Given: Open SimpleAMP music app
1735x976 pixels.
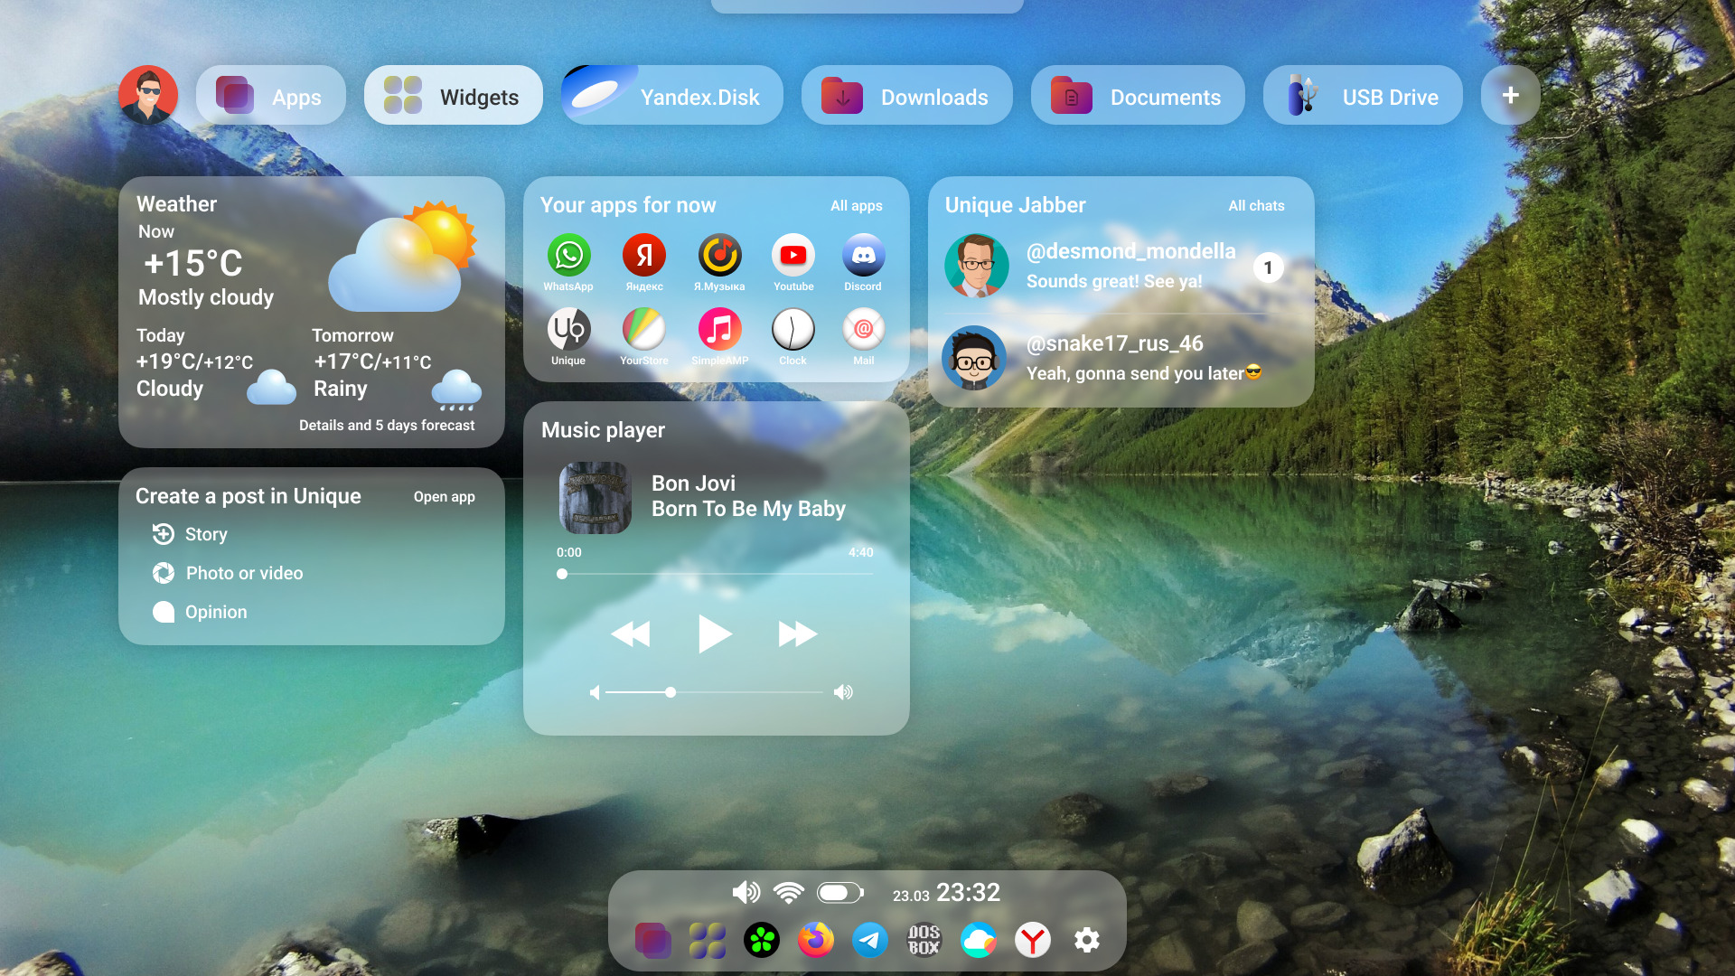Looking at the screenshot, I should (x=719, y=331).
